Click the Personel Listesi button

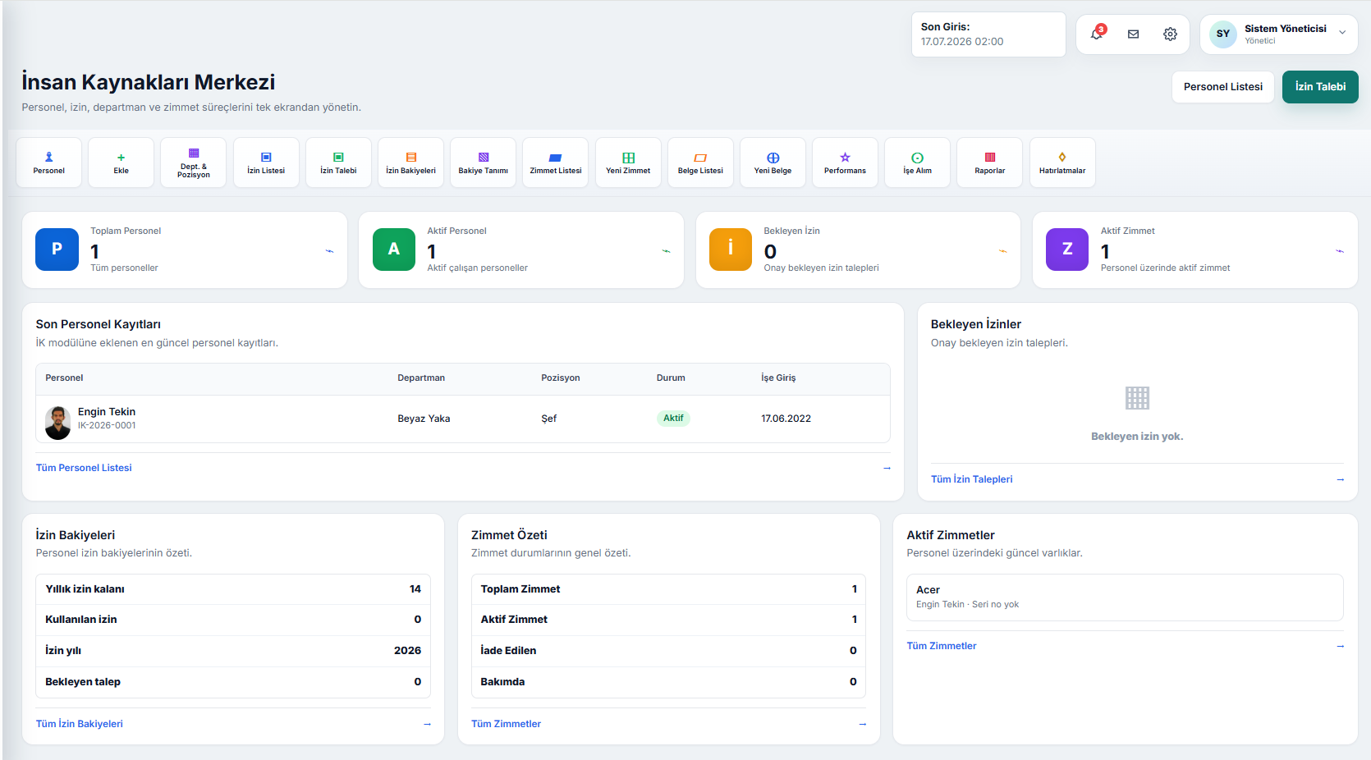(x=1223, y=87)
